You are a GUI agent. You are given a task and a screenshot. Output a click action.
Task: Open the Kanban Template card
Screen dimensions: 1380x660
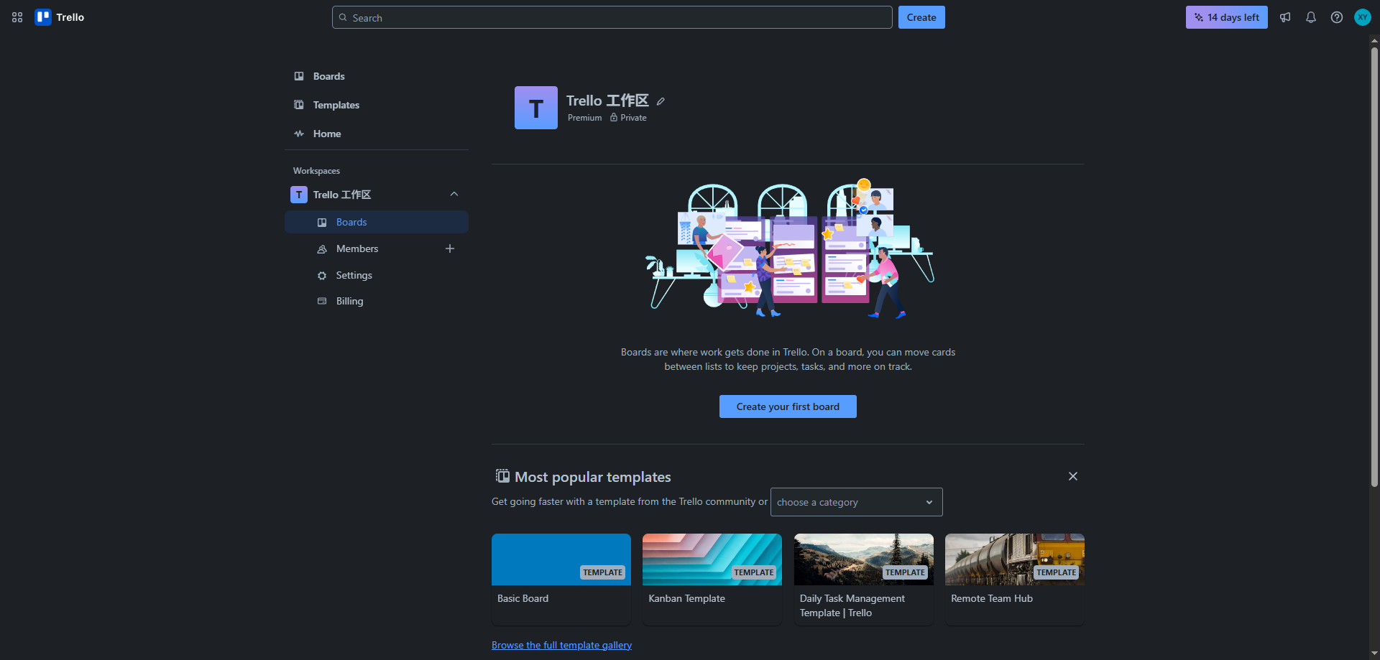click(712, 579)
